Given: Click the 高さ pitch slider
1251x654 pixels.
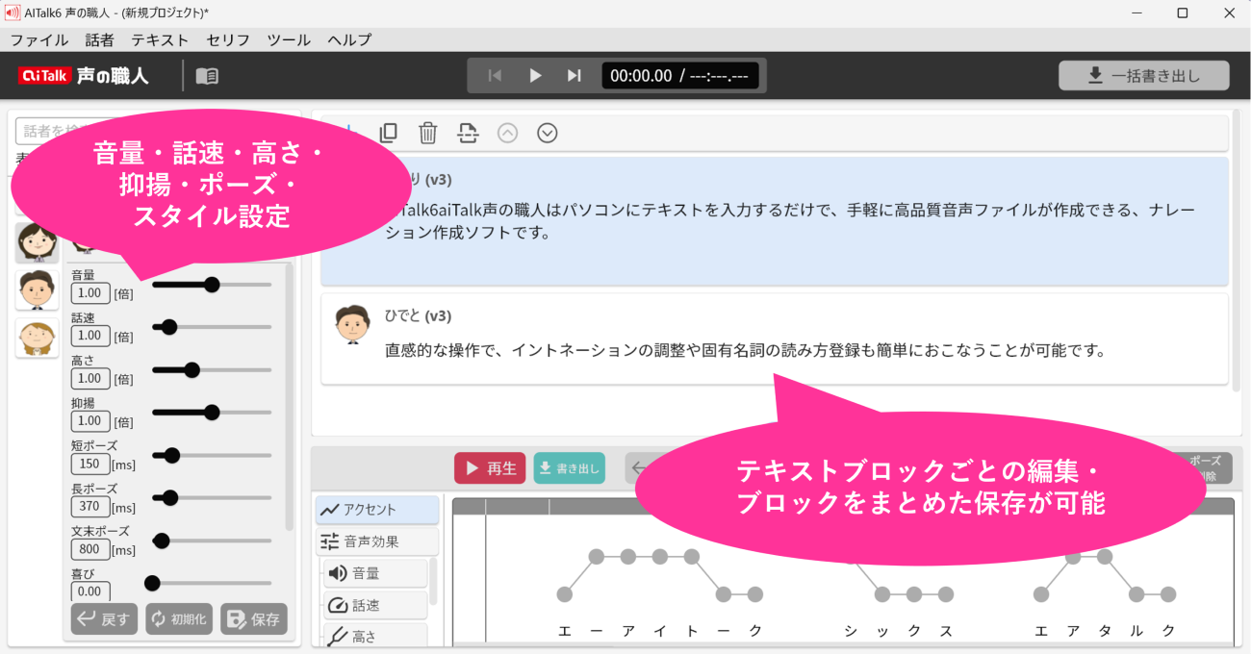Looking at the screenshot, I should tap(212, 369).
